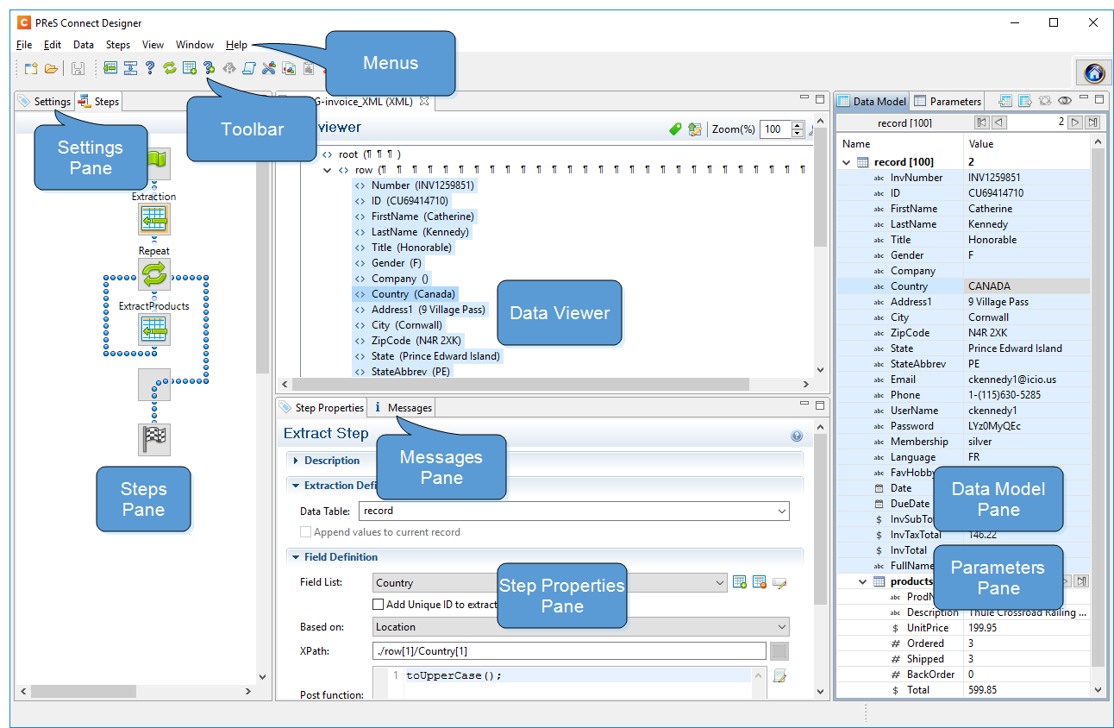This screenshot has width=1114, height=728.
Task: Click the XPath input field
Action: click(x=569, y=651)
